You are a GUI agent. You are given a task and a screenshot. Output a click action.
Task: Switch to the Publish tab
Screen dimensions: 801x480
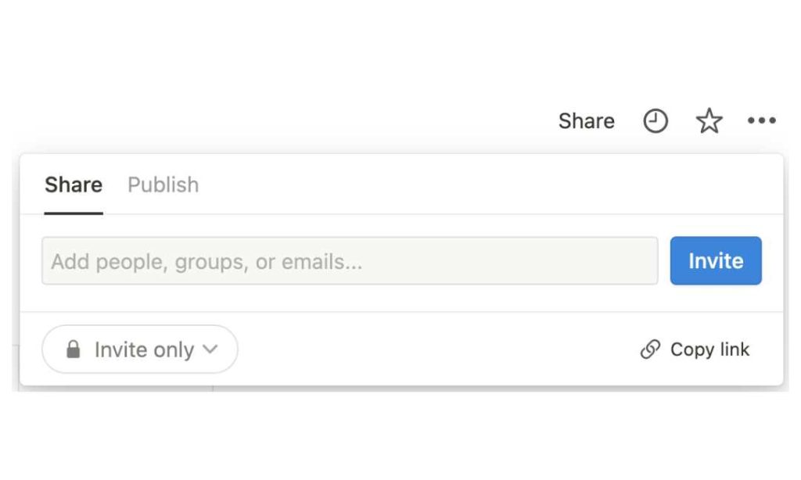tap(163, 185)
